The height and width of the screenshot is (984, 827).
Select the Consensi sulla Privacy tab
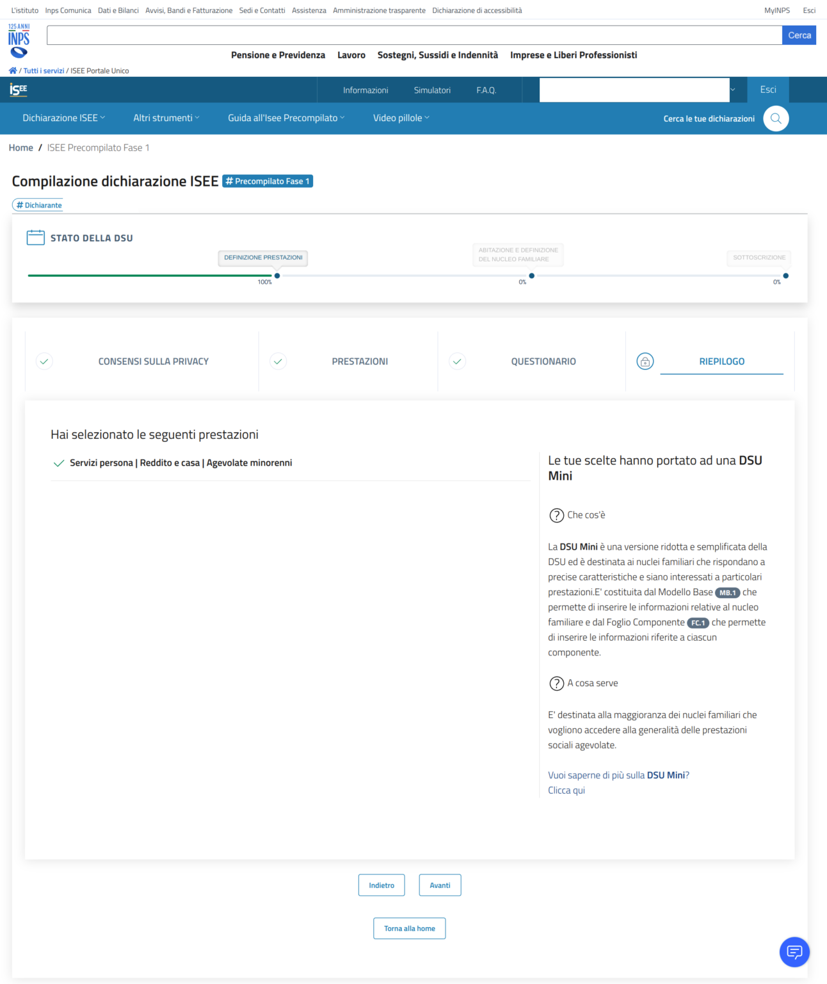point(154,361)
